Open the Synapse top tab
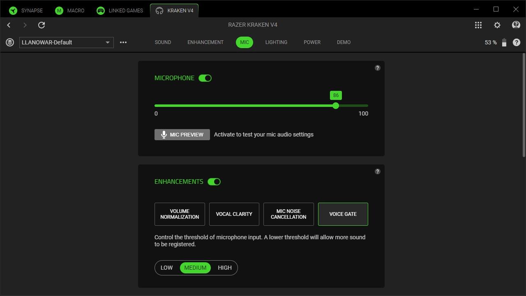 [26, 11]
